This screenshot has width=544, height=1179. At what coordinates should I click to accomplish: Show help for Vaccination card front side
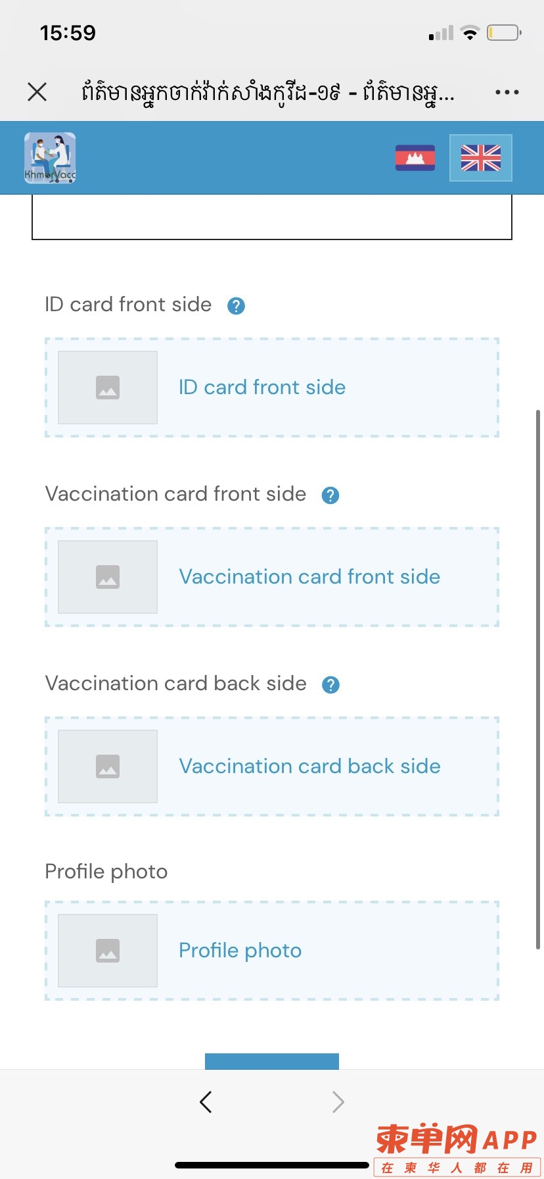click(330, 495)
